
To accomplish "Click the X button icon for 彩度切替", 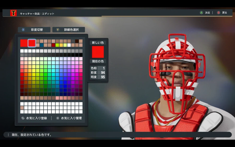I will [23, 30].
